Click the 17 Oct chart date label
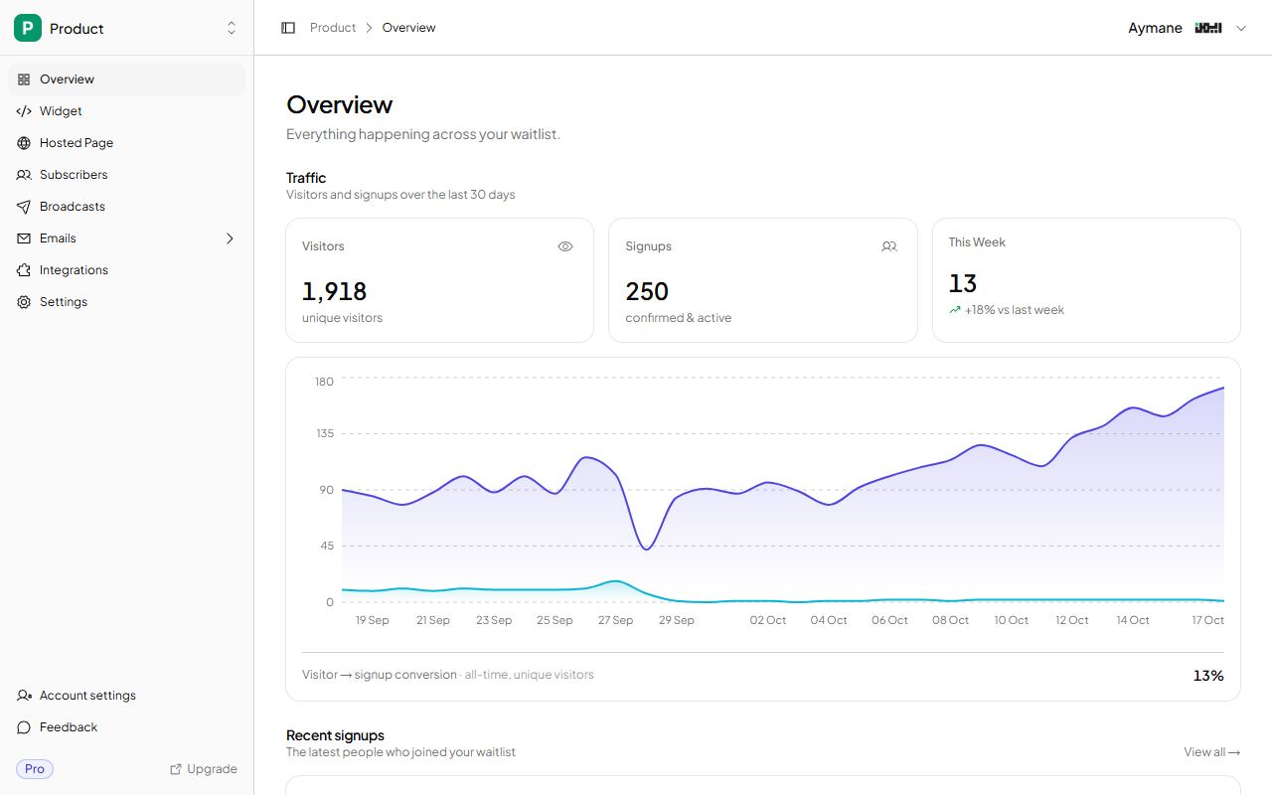The image size is (1272, 795). [x=1207, y=620]
